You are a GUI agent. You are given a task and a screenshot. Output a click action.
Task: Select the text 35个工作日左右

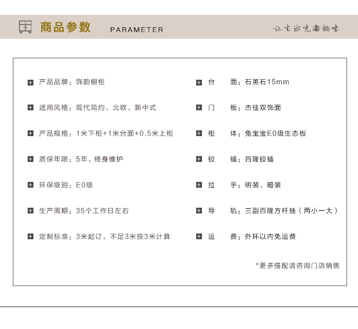coord(102,211)
